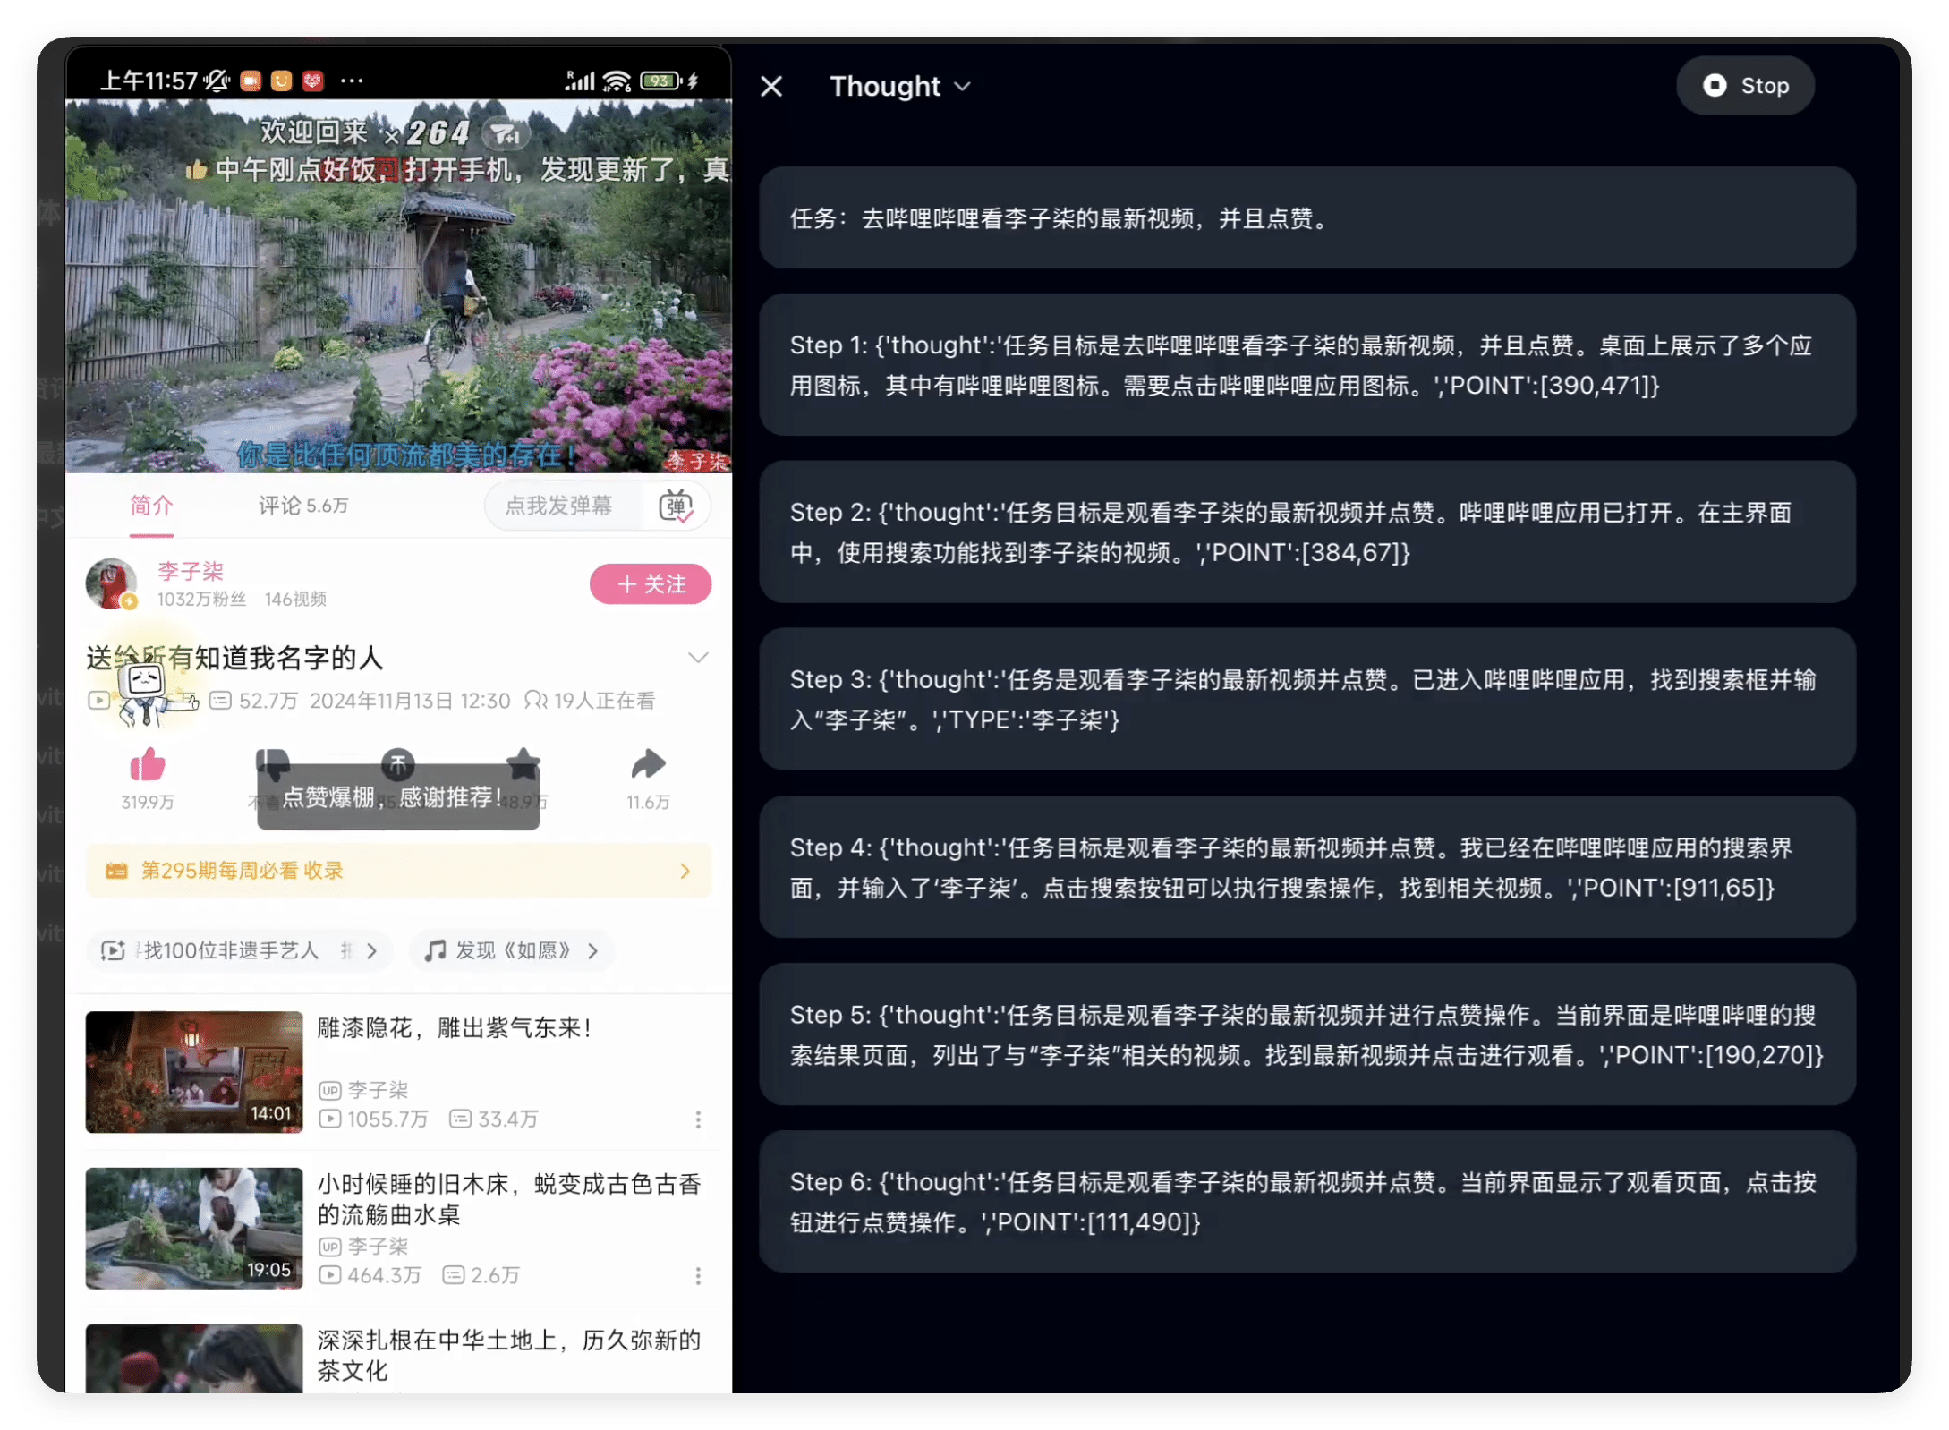Viewport: 1949px width, 1430px height.
Task: Open the 第295期每周必看 收录 banner
Action: [398, 871]
